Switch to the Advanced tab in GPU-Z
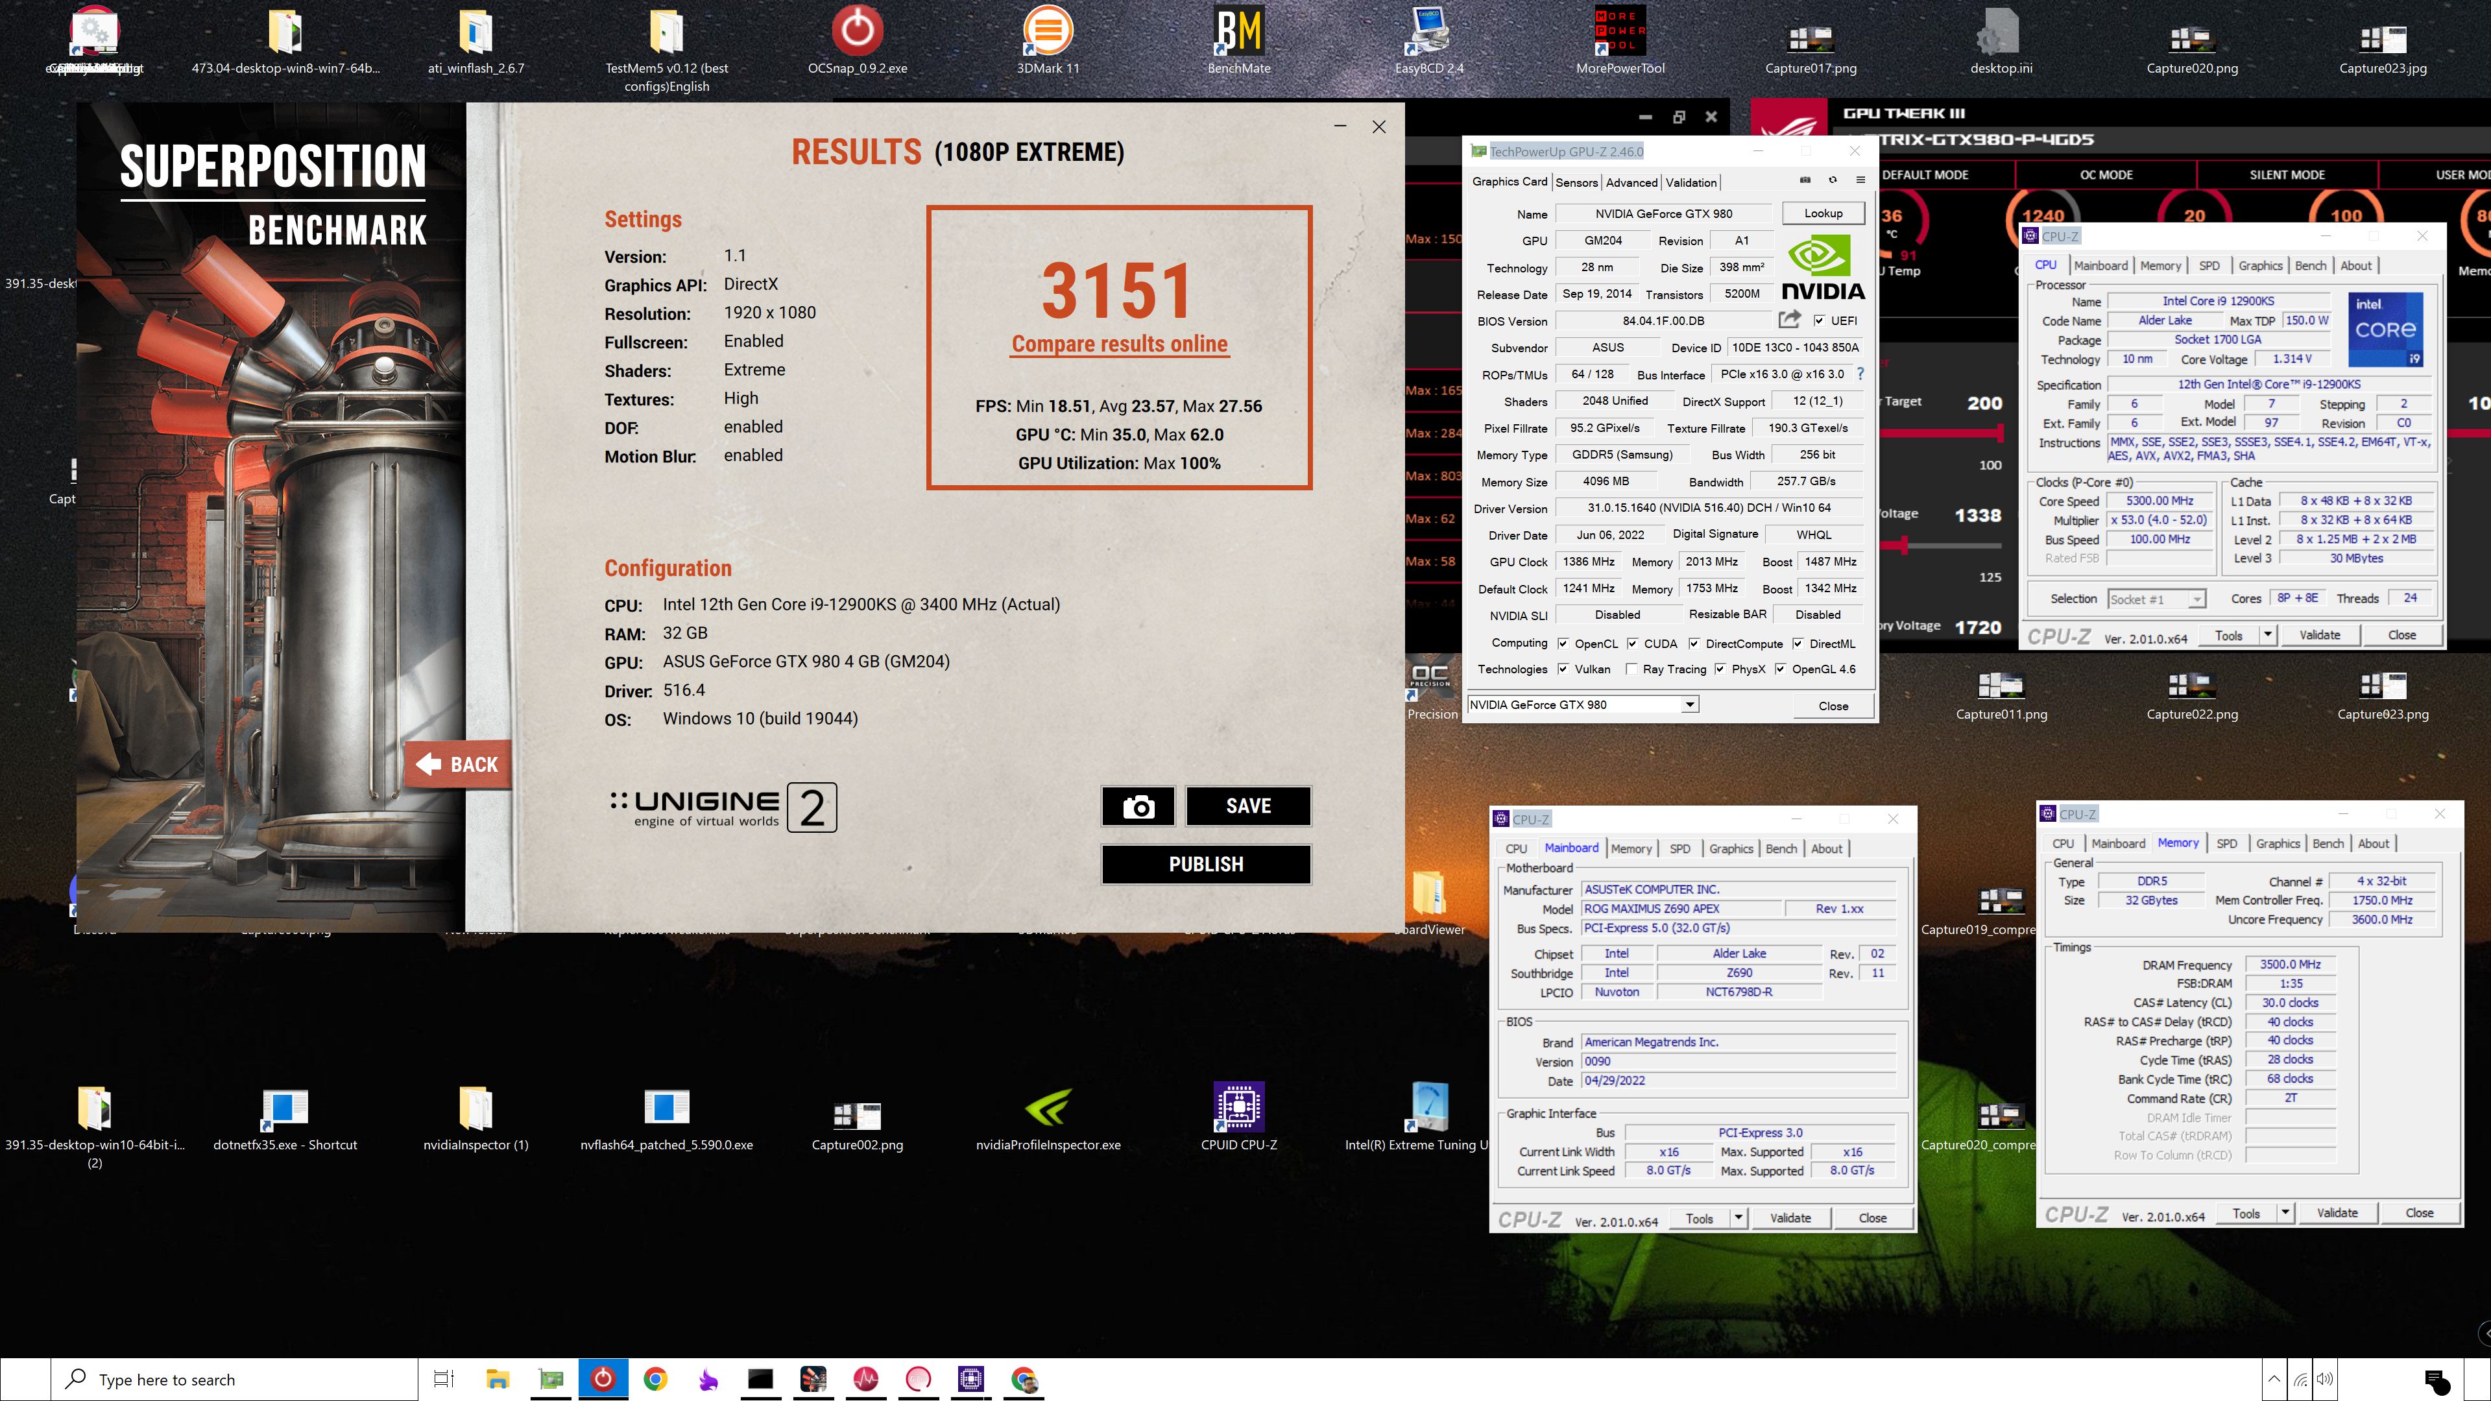 click(1631, 182)
